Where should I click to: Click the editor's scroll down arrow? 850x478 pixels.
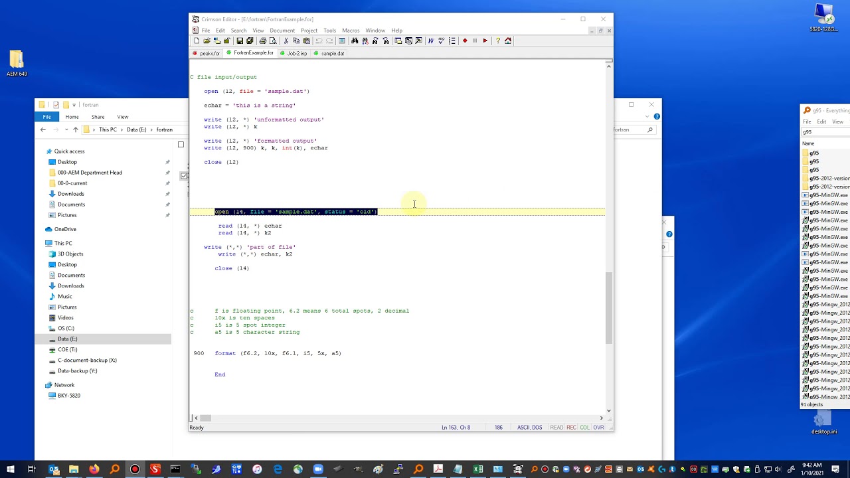point(609,410)
